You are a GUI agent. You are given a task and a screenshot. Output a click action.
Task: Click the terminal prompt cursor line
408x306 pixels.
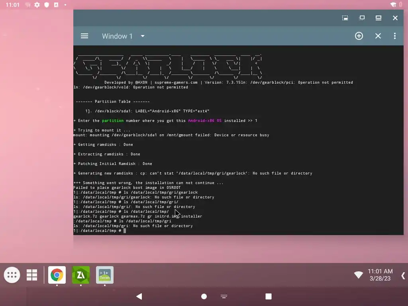pyautogui.click(x=100, y=231)
